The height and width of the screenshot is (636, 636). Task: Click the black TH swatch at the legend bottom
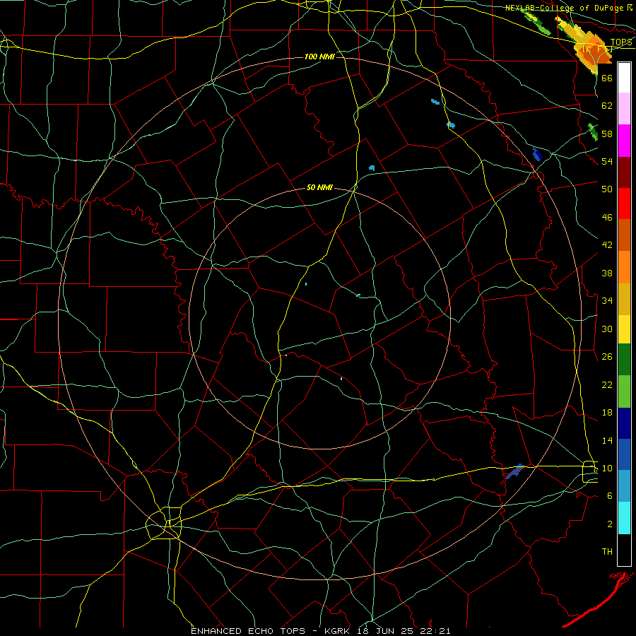pos(624,550)
